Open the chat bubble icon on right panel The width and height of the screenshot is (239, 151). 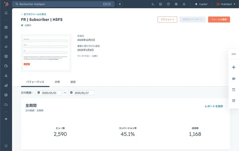[233, 79]
